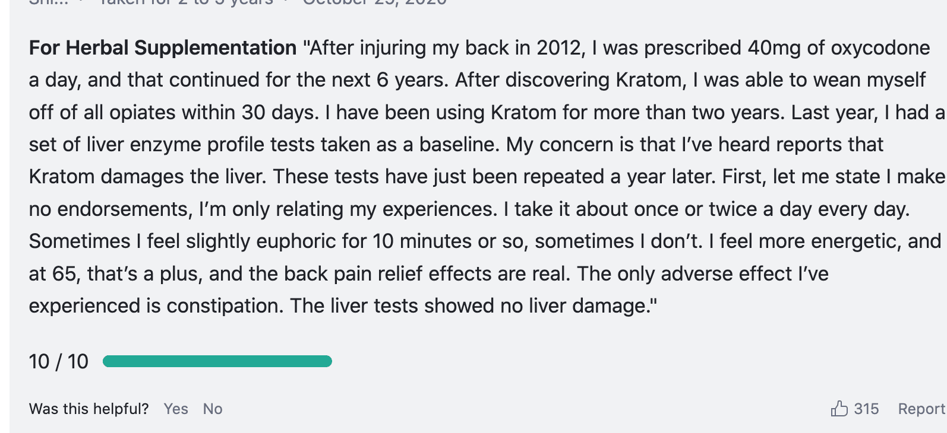This screenshot has height=433, width=947.
Task: Mark the review as helpful with Yes
Action: (176, 409)
